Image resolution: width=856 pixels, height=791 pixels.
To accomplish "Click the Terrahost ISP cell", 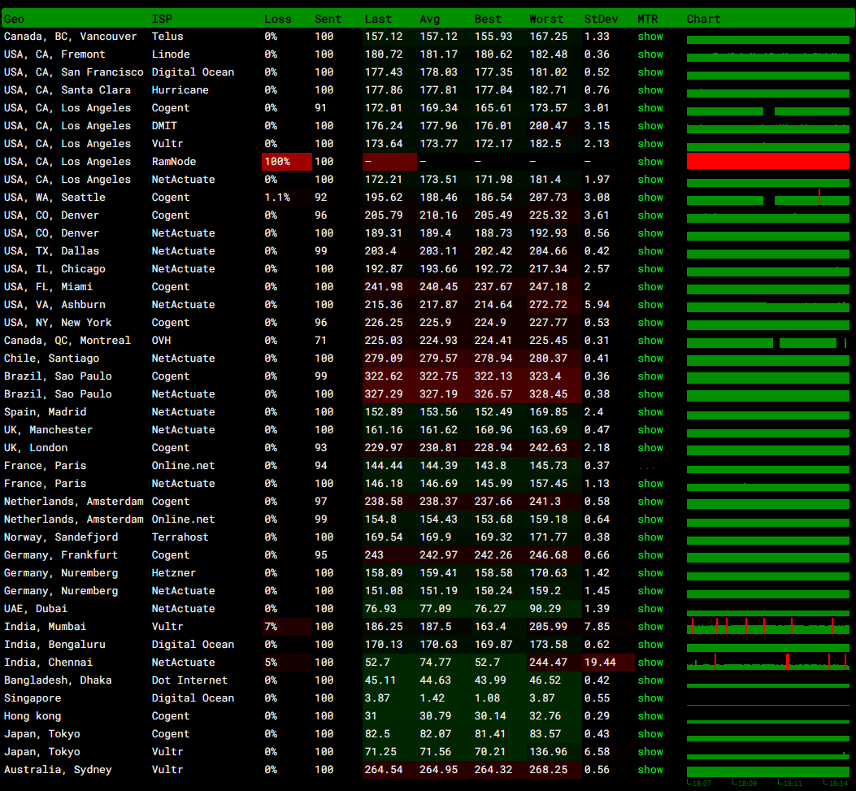I will coord(180,537).
